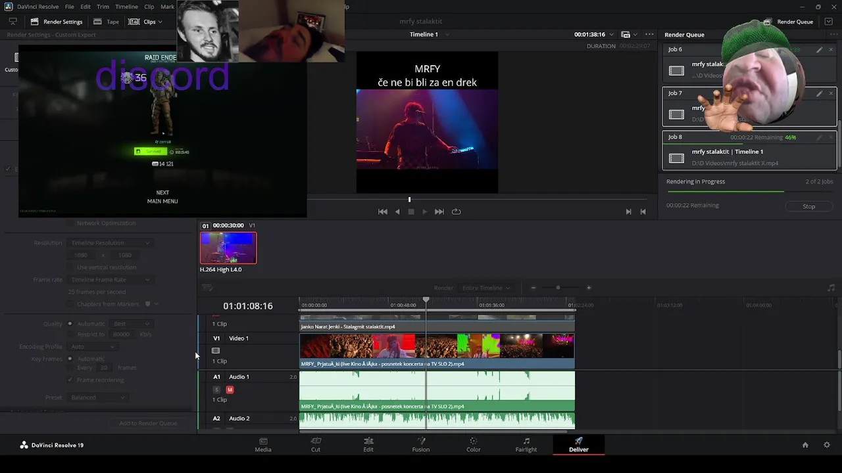842x473 pixels.
Task: Toggle audio waveform music note icon
Action: (831, 288)
